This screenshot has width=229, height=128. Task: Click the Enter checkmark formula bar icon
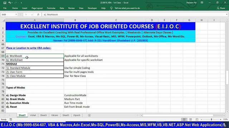pyautogui.click(x=32, y=15)
